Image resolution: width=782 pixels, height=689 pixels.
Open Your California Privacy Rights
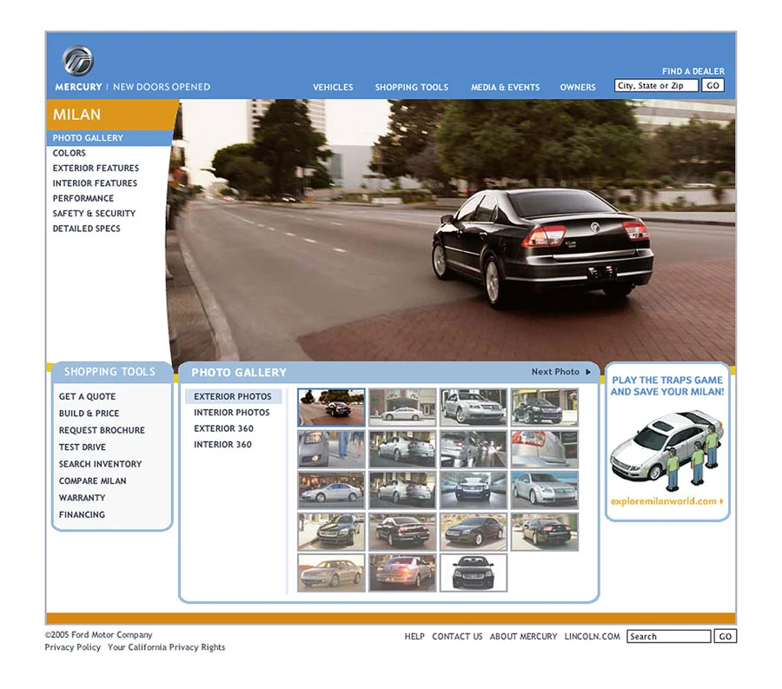pos(167,647)
